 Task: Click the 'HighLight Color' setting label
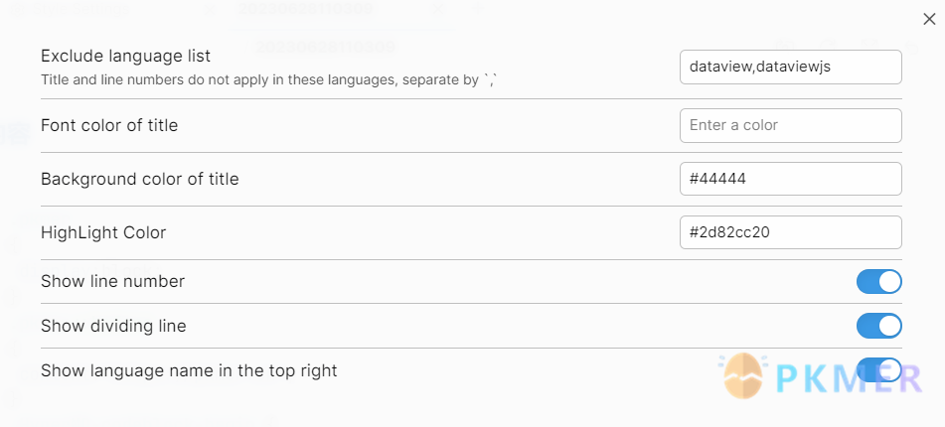(103, 232)
